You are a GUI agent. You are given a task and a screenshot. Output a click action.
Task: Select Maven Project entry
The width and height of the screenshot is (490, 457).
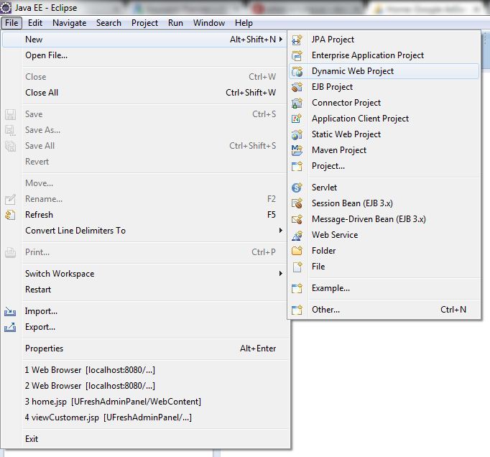coord(384,150)
